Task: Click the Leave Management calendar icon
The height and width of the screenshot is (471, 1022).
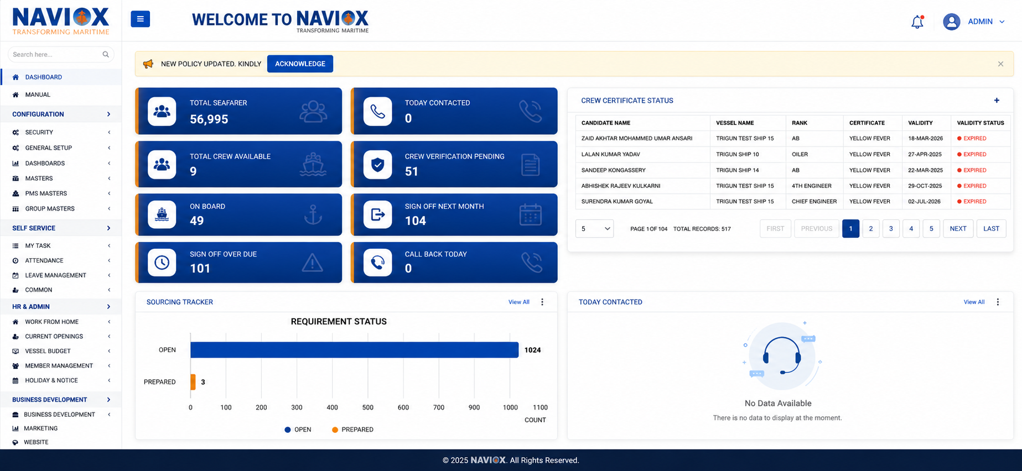Action: point(15,275)
